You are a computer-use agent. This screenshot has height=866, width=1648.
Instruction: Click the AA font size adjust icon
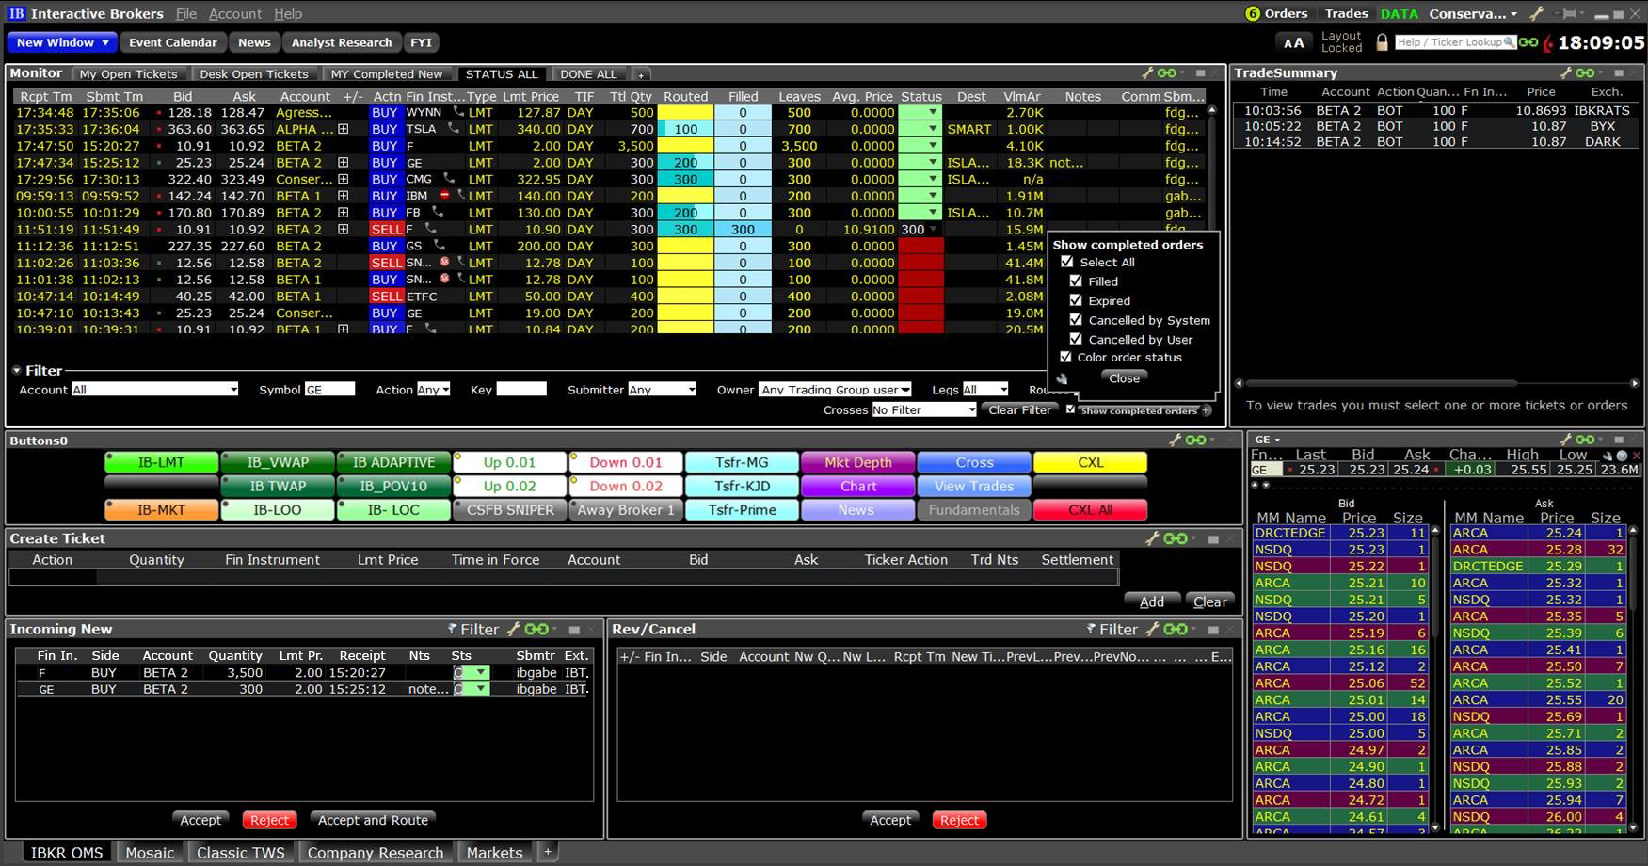coord(1294,42)
